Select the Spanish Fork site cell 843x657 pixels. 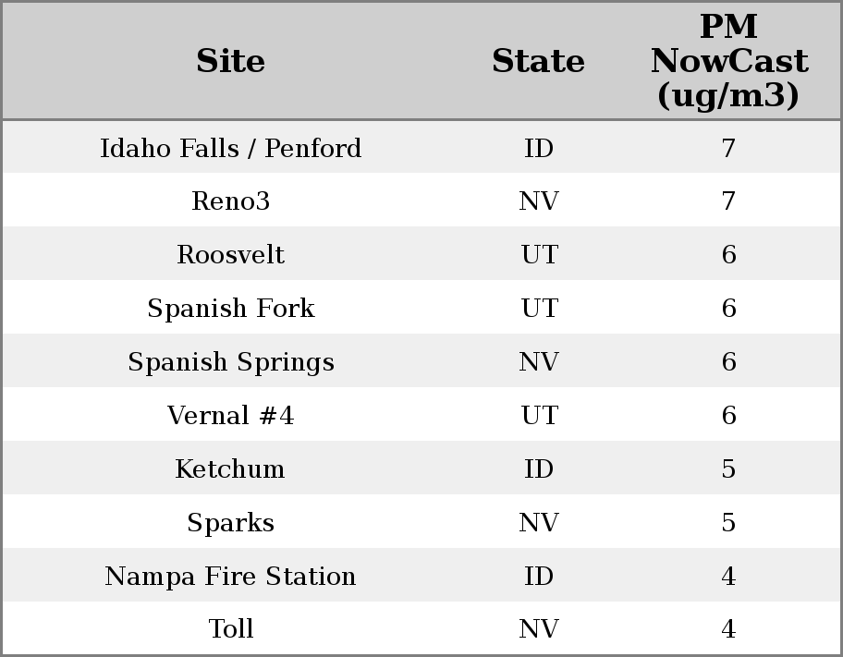coord(231,309)
